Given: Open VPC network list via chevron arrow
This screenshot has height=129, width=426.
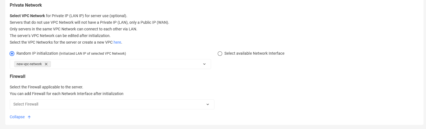Looking at the screenshot, I should (204, 64).
